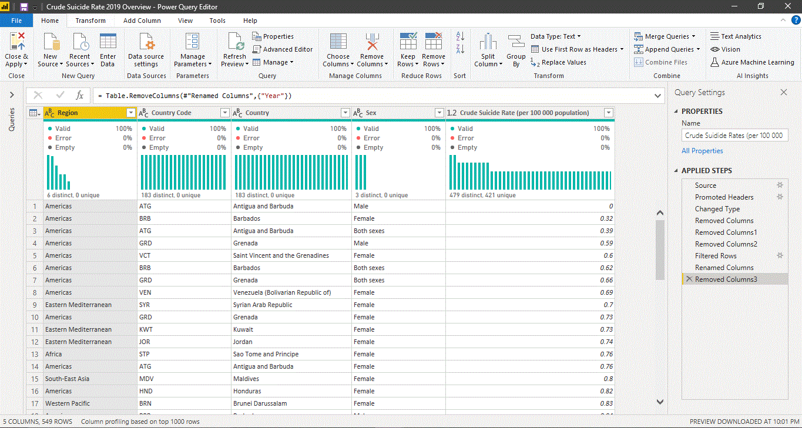Viewport: 802px width, 428px height.
Task: Switch to the Transform tab
Action: click(90, 21)
